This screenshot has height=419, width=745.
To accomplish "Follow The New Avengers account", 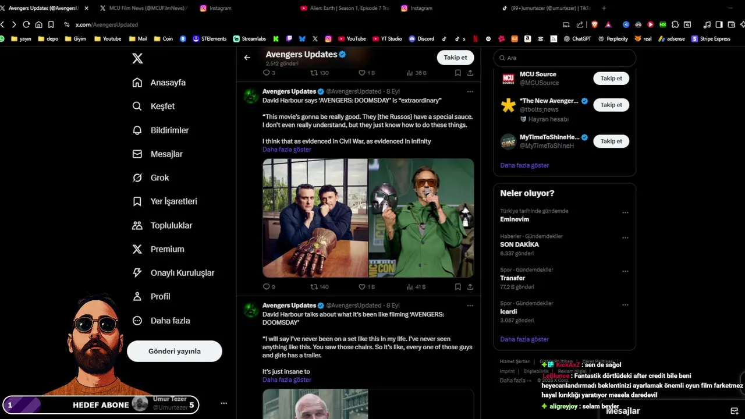I will coord(611,105).
